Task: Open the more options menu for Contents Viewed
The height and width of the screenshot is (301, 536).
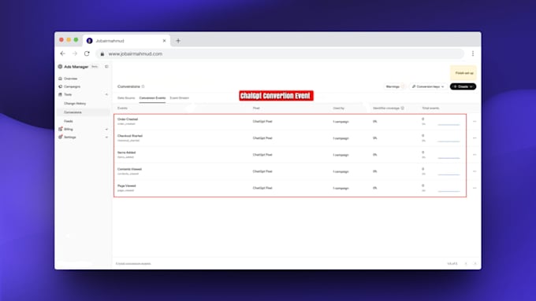Action: click(x=475, y=171)
